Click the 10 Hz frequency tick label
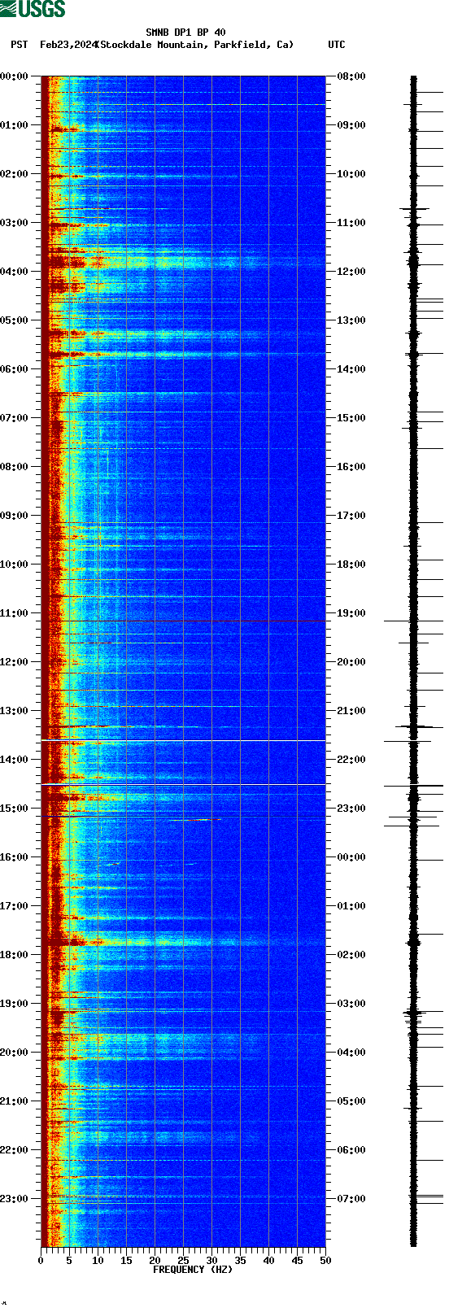The width and height of the screenshot is (449, 1312). tap(98, 1261)
